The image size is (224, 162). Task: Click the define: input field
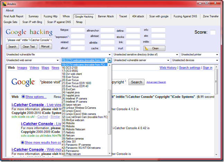pyautogui.click(x=133, y=30)
